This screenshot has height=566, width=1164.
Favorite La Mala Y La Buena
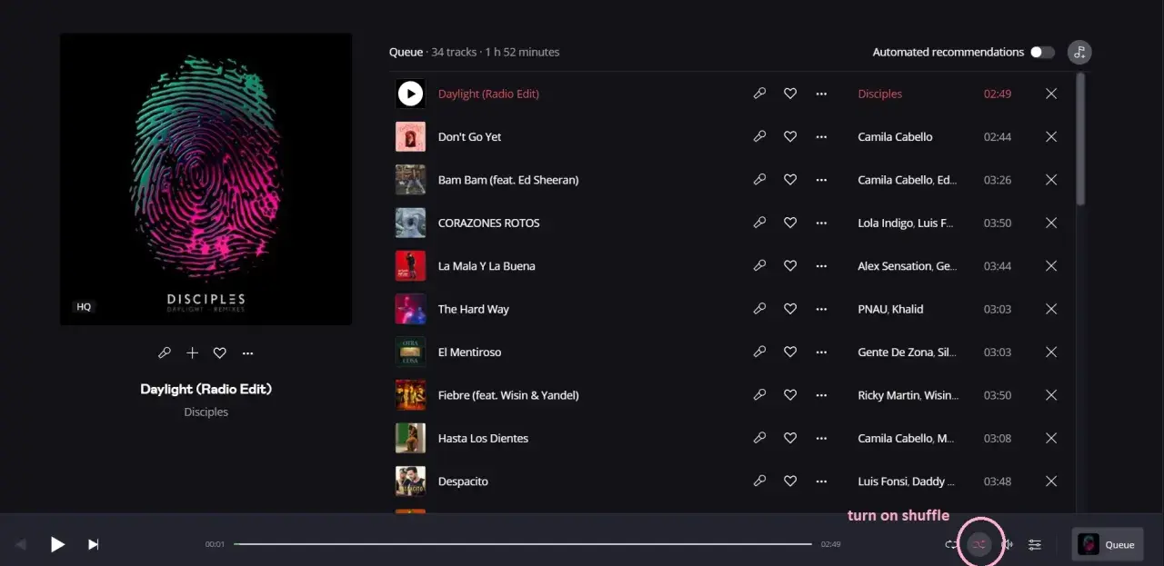click(x=790, y=266)
